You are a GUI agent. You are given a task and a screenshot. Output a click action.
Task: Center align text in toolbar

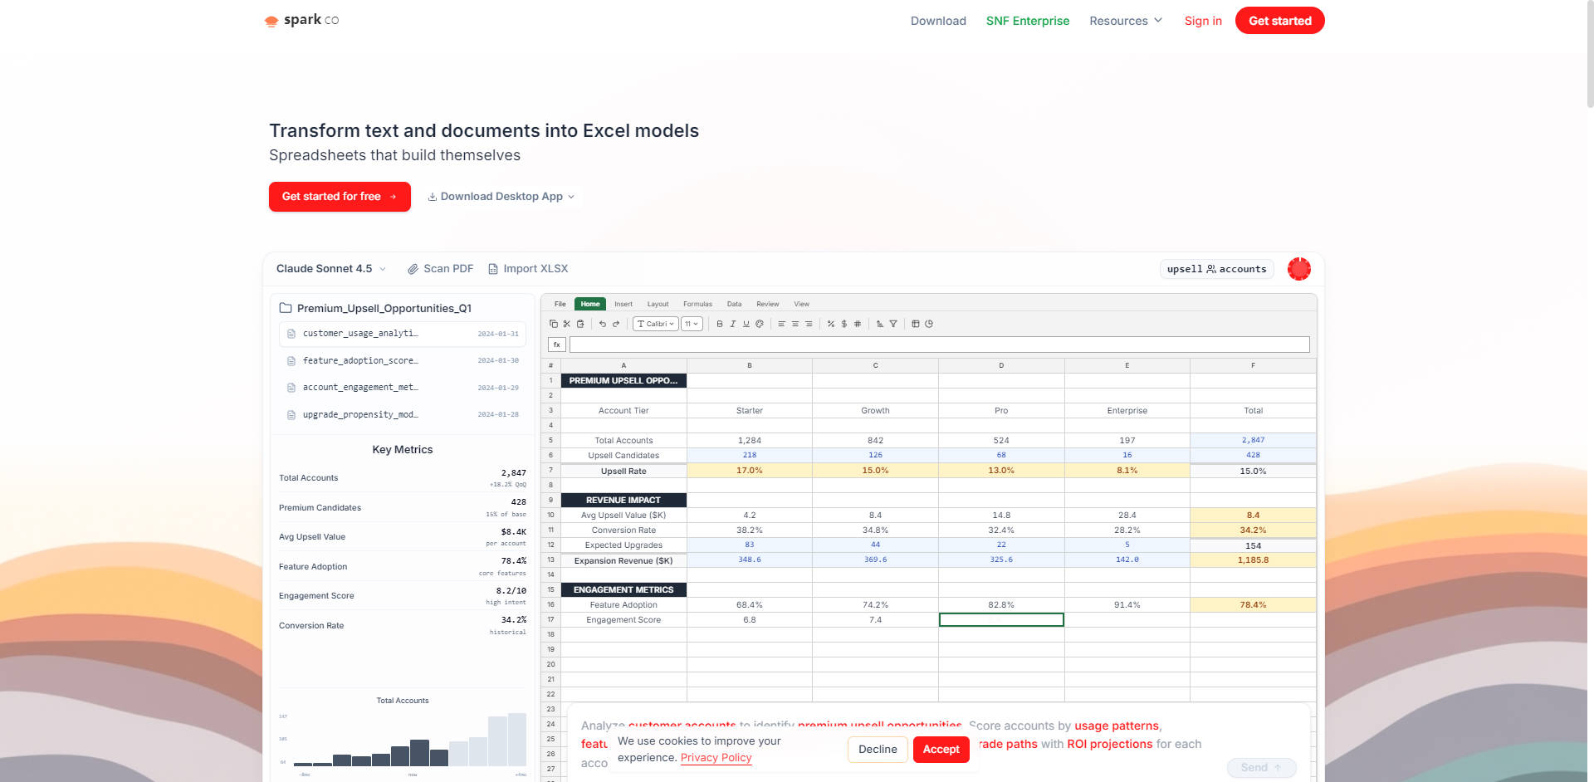[795, 324]
